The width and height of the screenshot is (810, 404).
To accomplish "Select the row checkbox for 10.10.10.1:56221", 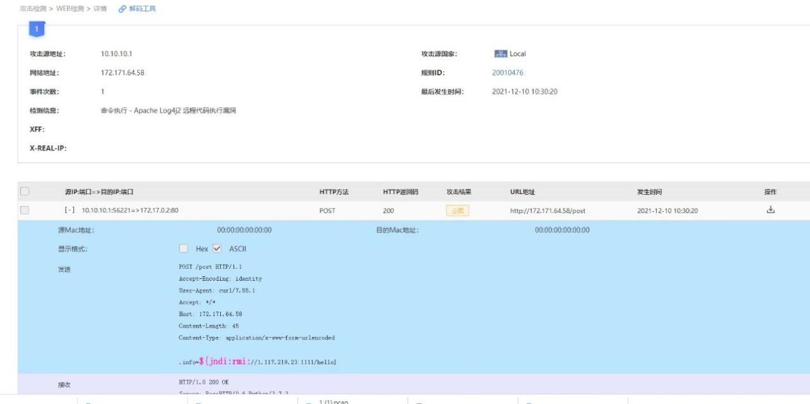I will pos(24,210).
